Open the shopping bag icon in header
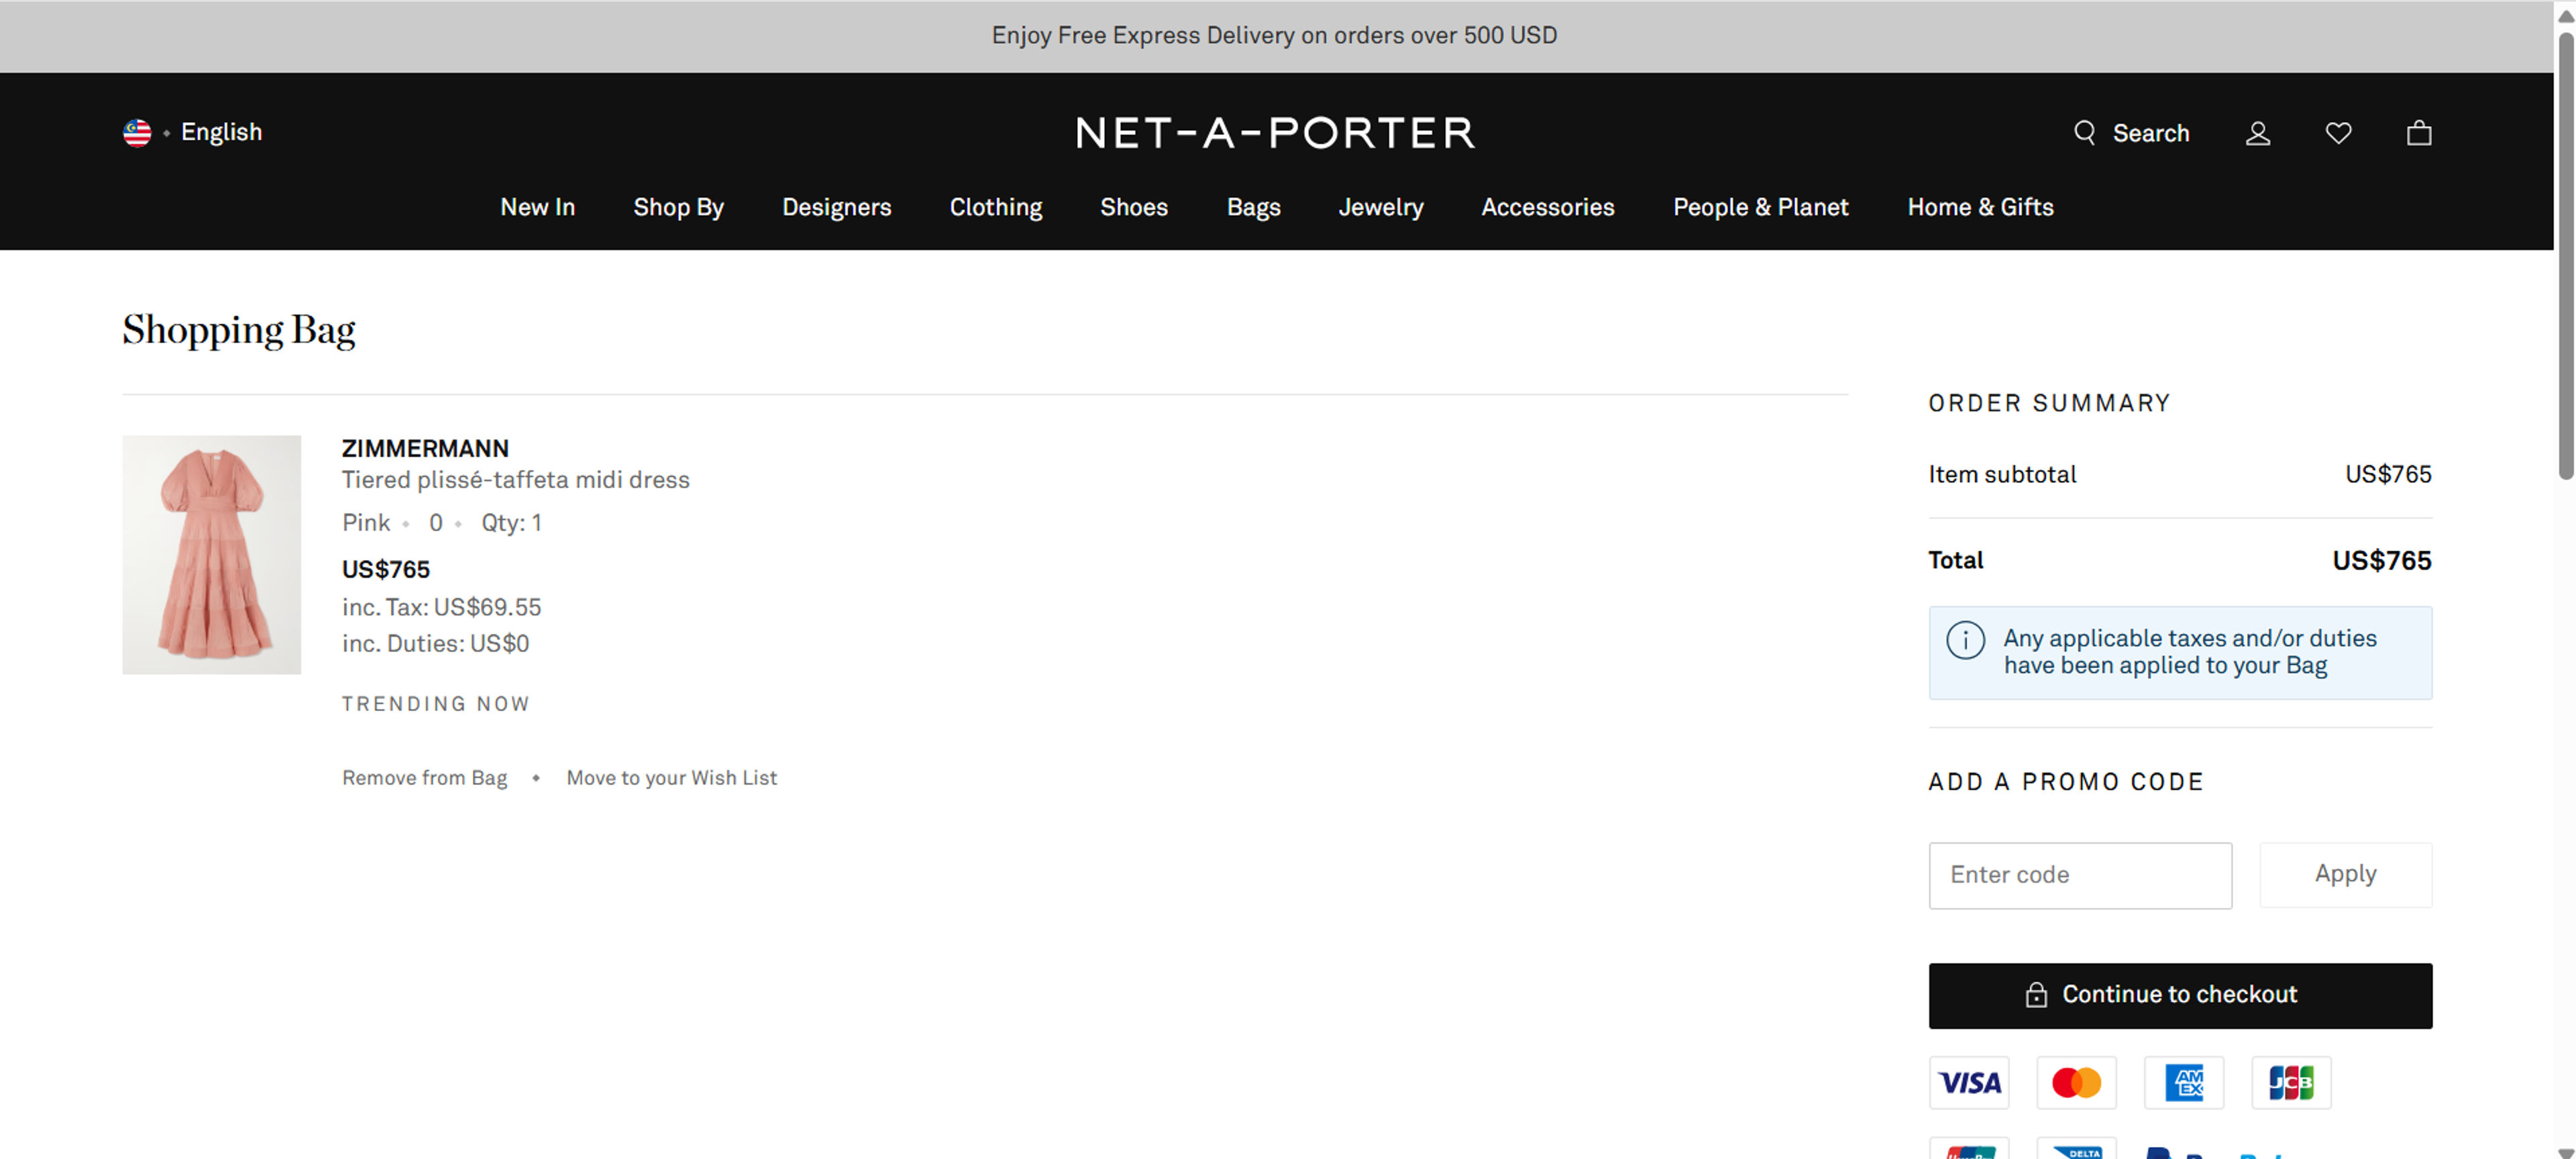Image resolution: width=2576 pixels, height=1159 pixels. pyautogui.click(x=2418, y=133)
